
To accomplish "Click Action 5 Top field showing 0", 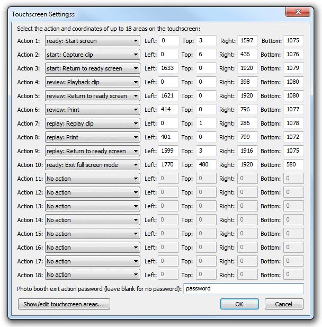I will pyautogui.click(x=206, y=95).
